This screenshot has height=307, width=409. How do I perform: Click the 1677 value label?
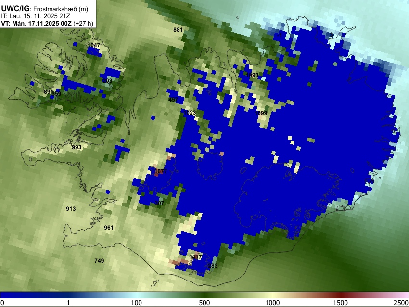pyautogui.click(x=161, y=171)
